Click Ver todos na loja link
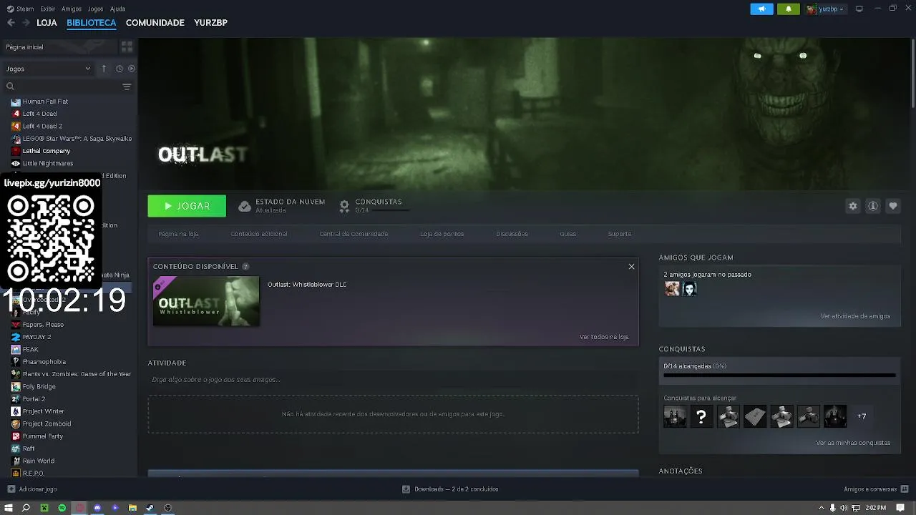The height and width of the screenshot is (515, 916). pos(604,337)
